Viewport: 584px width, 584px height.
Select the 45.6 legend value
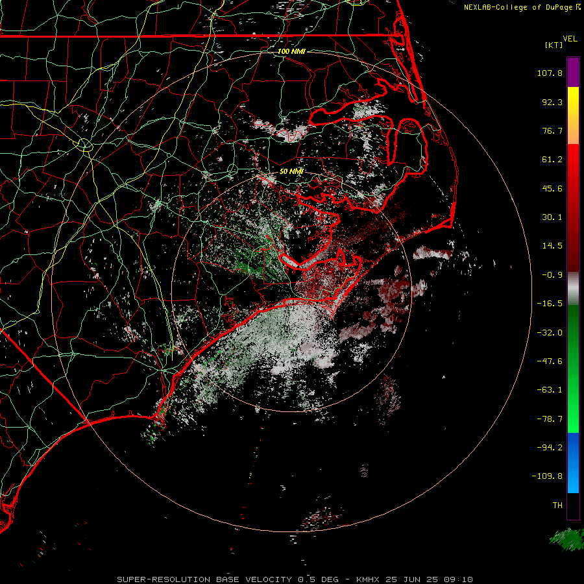tap(552, 188)
